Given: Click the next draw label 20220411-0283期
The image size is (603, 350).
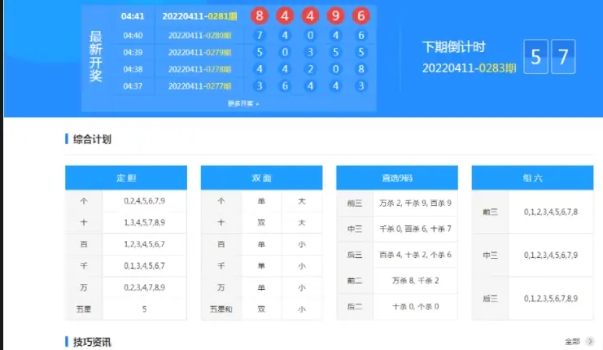Looking at the screenshot, I should point(469,68).
